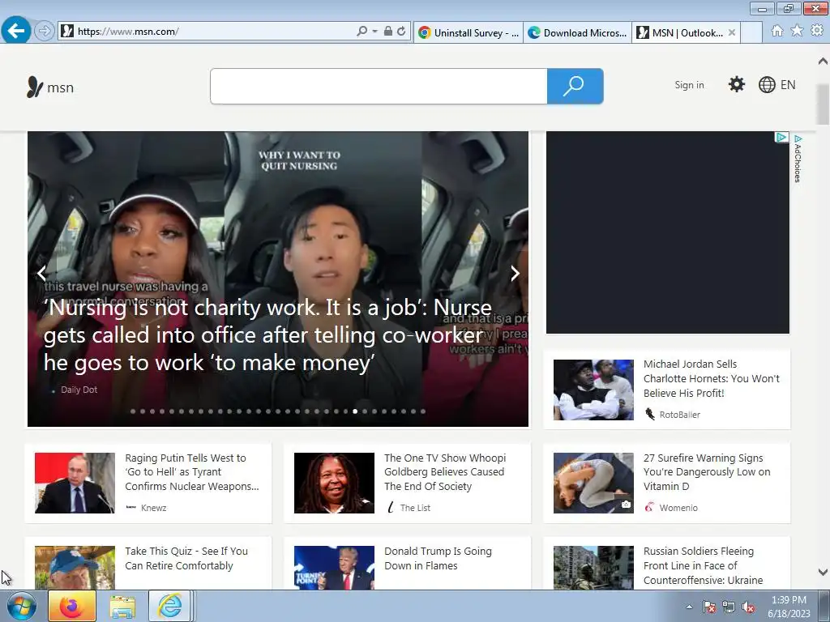Click the highlighted active carousel dot

[x=355, y=411]
